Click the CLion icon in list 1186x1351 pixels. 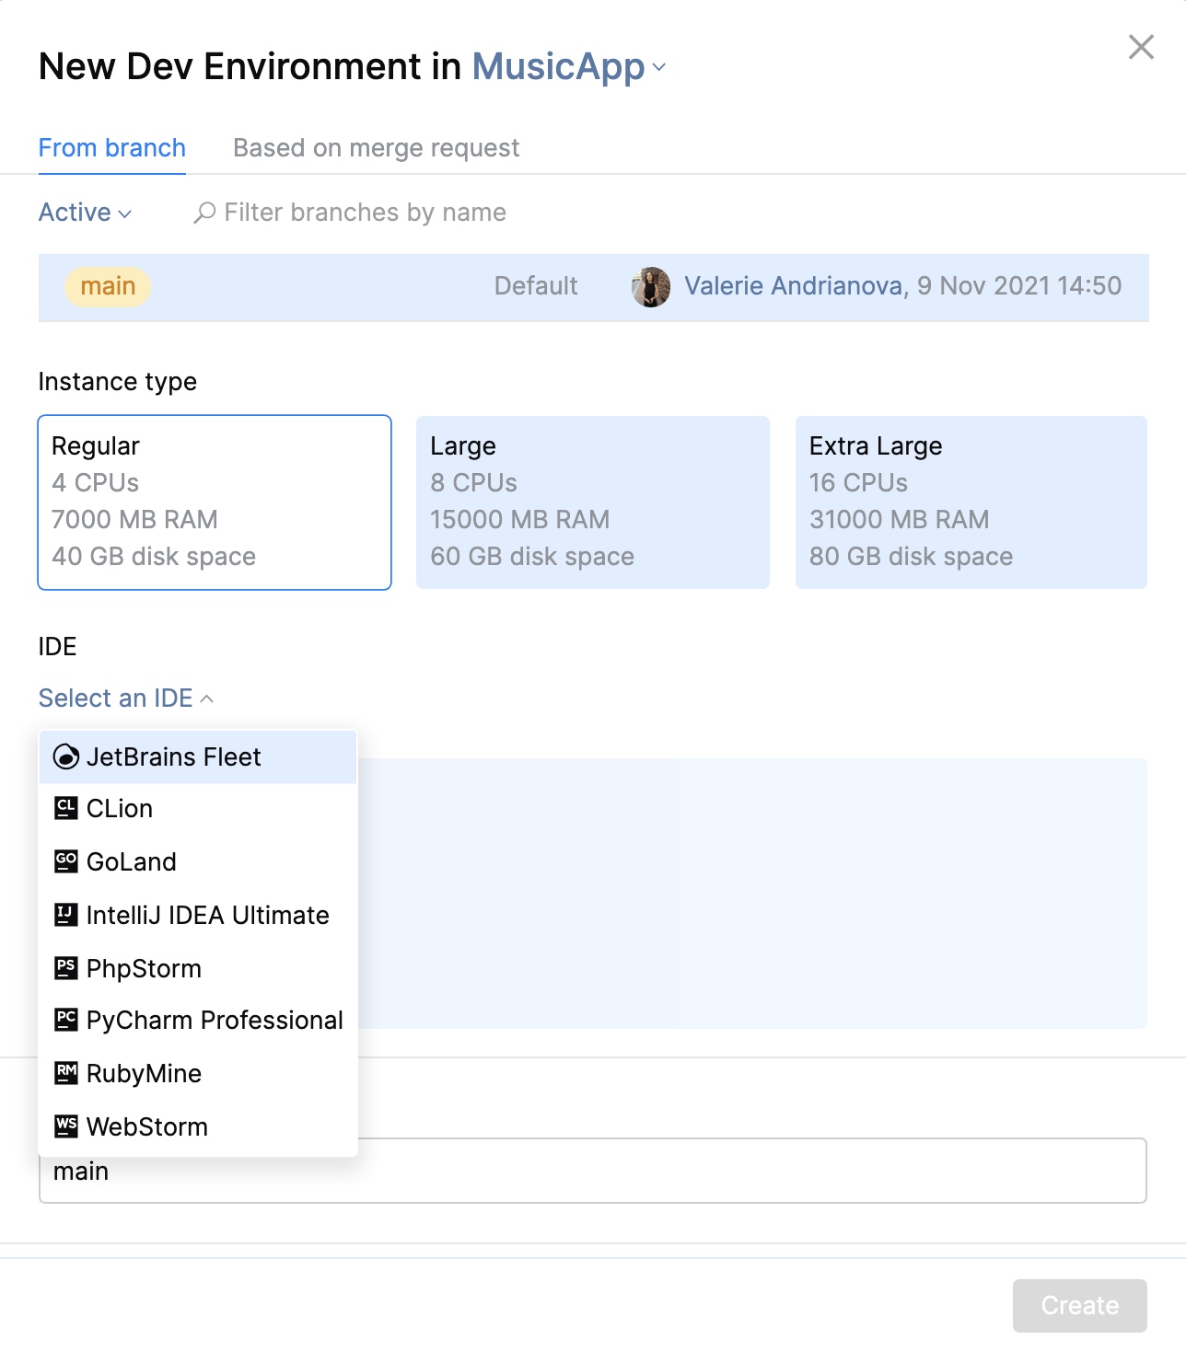coord(66,809)
